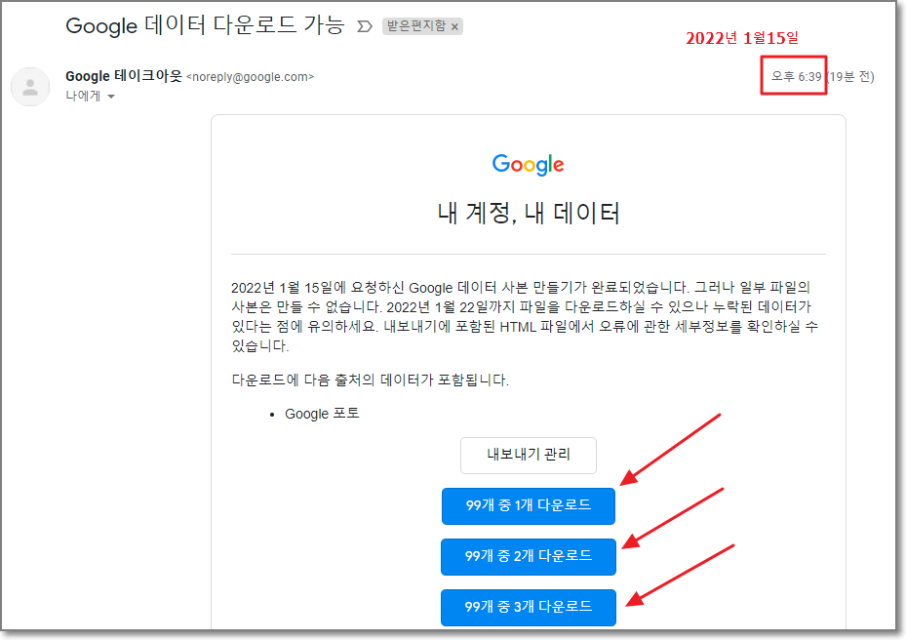The image size is (906, 640).
Task: Remove the 받은편지함 label with x
Action: 454,26
